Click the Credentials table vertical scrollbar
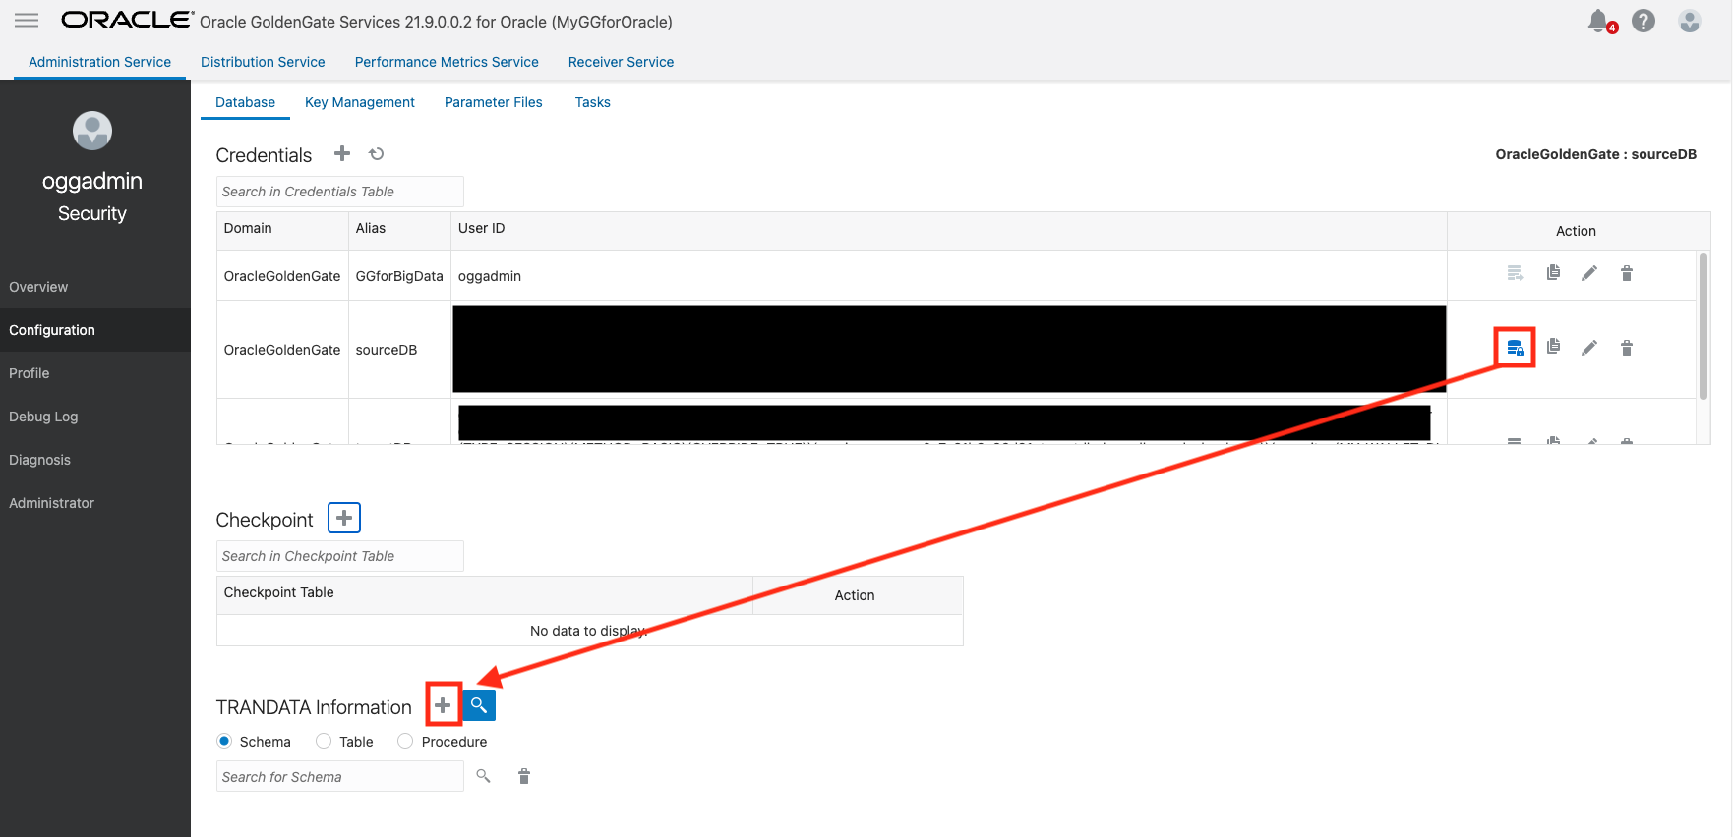Screen dimensions: 1733x837 point(1703,326)
